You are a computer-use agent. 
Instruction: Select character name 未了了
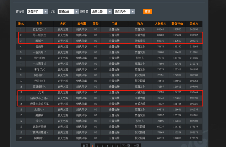click(x=39, y=69)
